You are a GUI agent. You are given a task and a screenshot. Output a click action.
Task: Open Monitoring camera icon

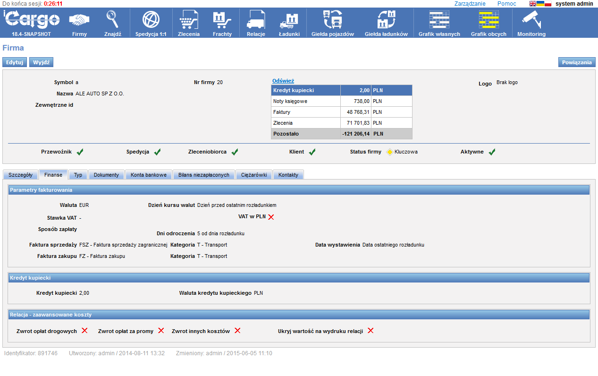[x=531, y=20]
